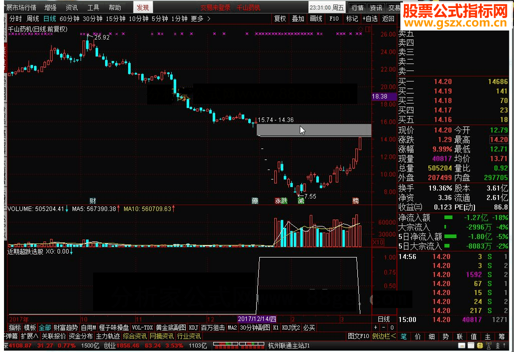Click the 叠加 overlay button
Screen dimensions: 514x352
pyautogui.click(x=298, y=18)
